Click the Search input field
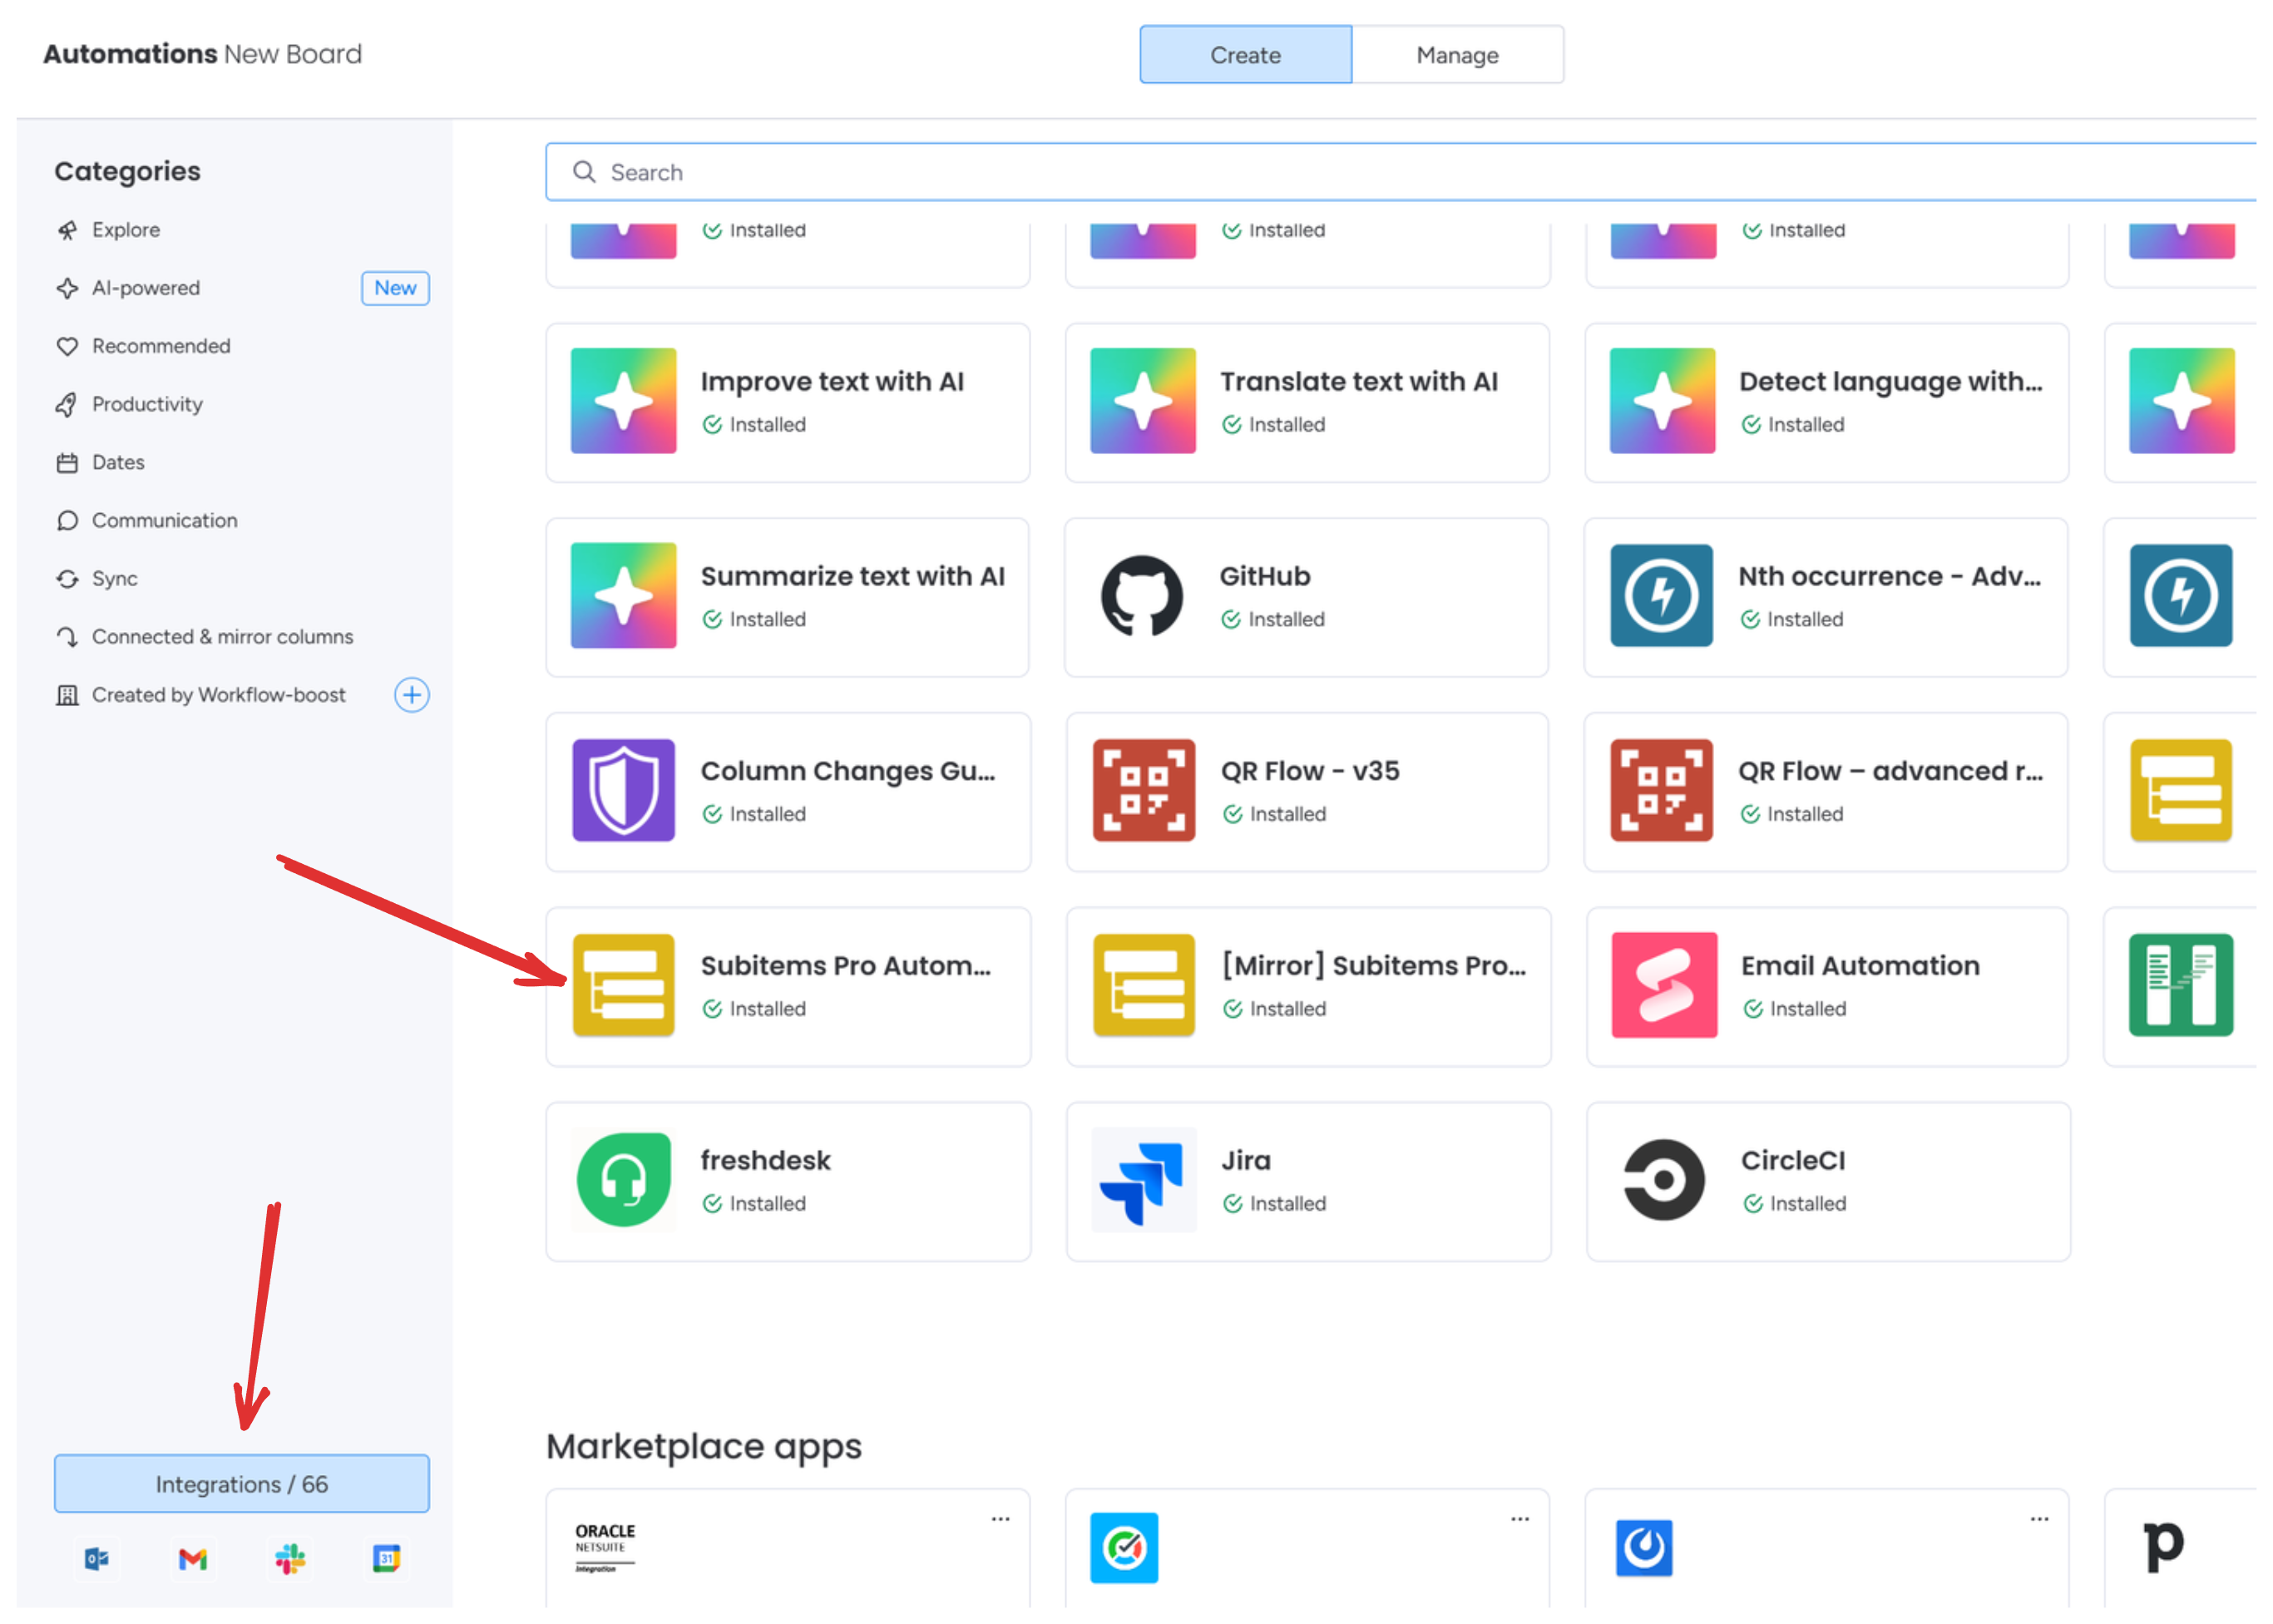The image size is (2273, 1624). pos(1400,172)
